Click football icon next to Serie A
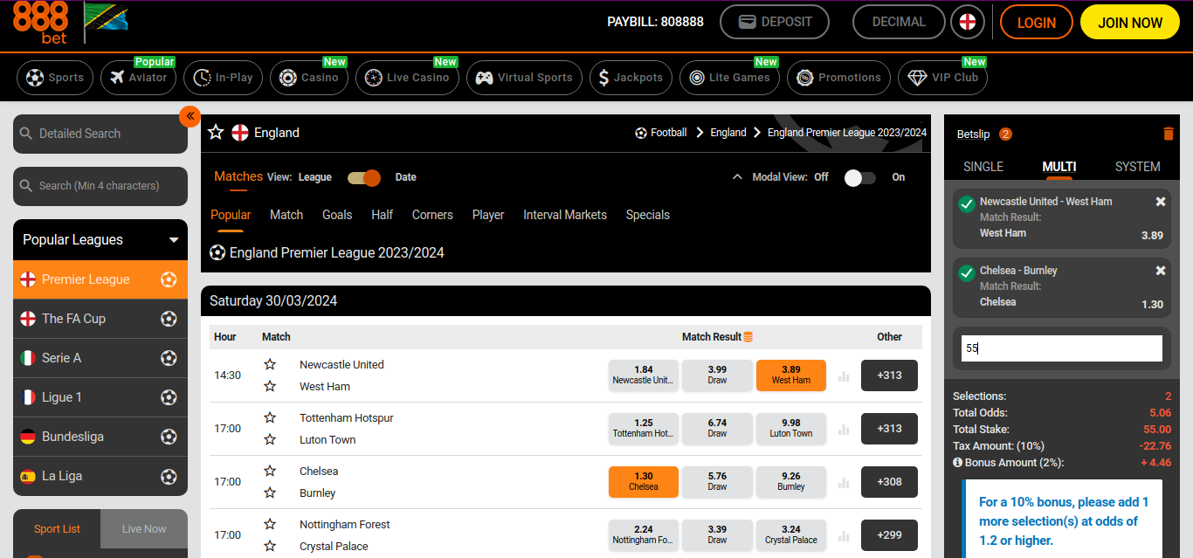The image size is (1193, 558). [169, 358]
